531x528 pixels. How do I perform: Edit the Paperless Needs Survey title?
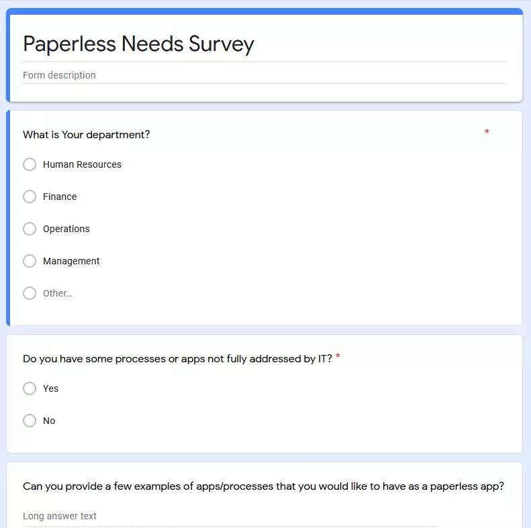138,44
